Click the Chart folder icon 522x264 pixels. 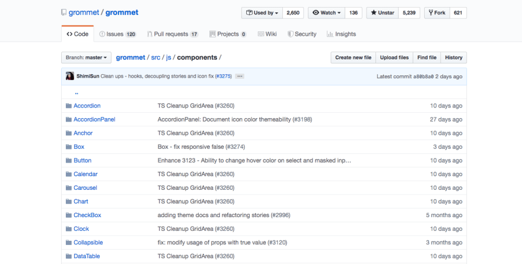[69, 201]
